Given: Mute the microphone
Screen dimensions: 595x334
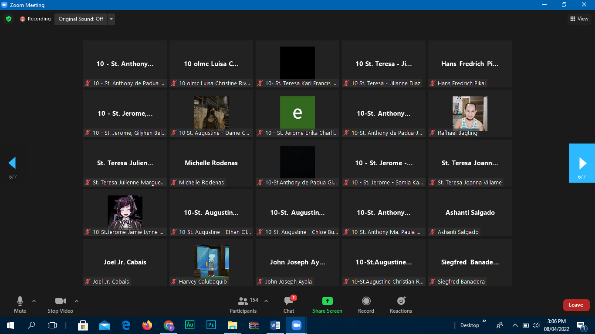Looking at the screenshot, I should point(20,305).
